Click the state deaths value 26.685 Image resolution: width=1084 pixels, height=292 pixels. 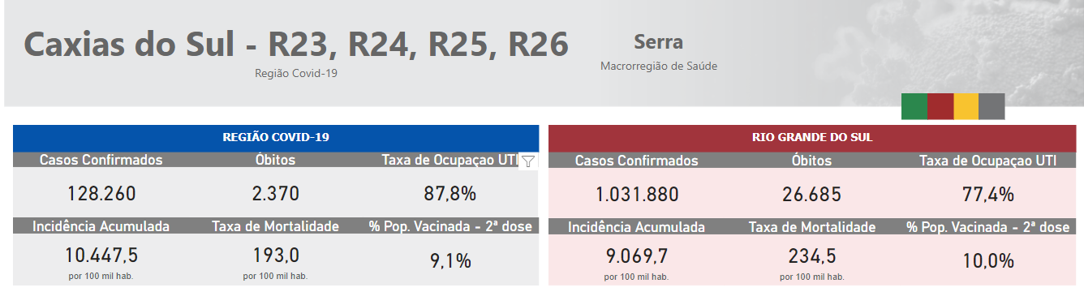click(811, 195)
